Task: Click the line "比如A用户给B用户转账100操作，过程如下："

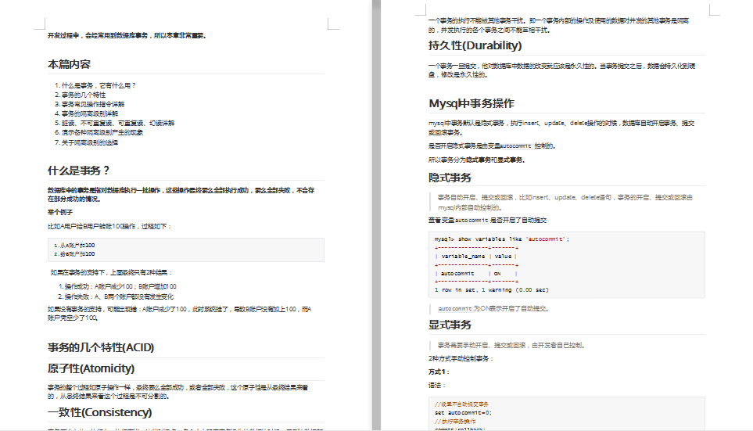Action: click(109, 226)
